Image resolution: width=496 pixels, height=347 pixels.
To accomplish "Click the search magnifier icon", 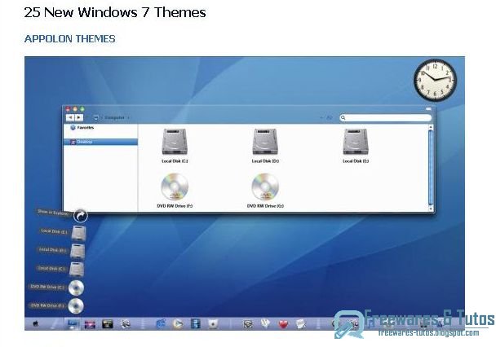I will 343,118.
